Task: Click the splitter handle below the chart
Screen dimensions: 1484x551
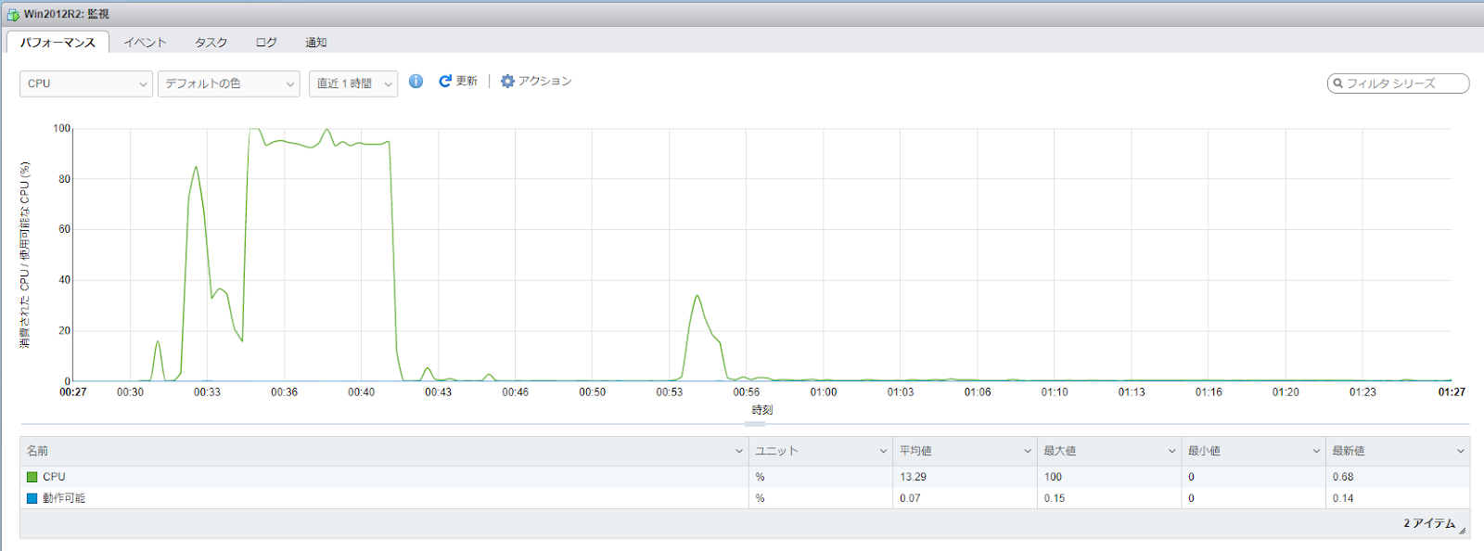Action: [x=755, y=424]
